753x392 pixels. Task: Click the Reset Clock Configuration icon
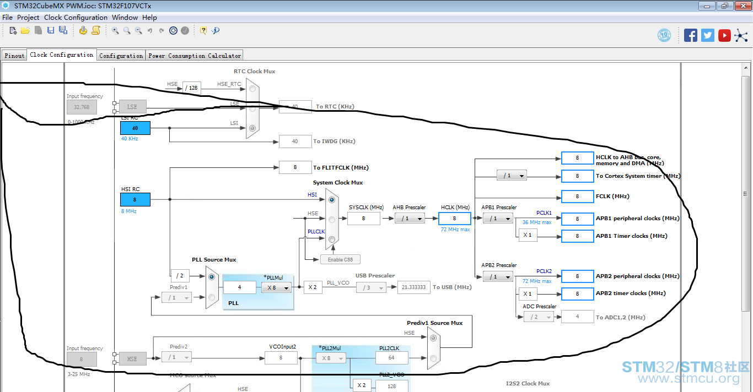173,30
